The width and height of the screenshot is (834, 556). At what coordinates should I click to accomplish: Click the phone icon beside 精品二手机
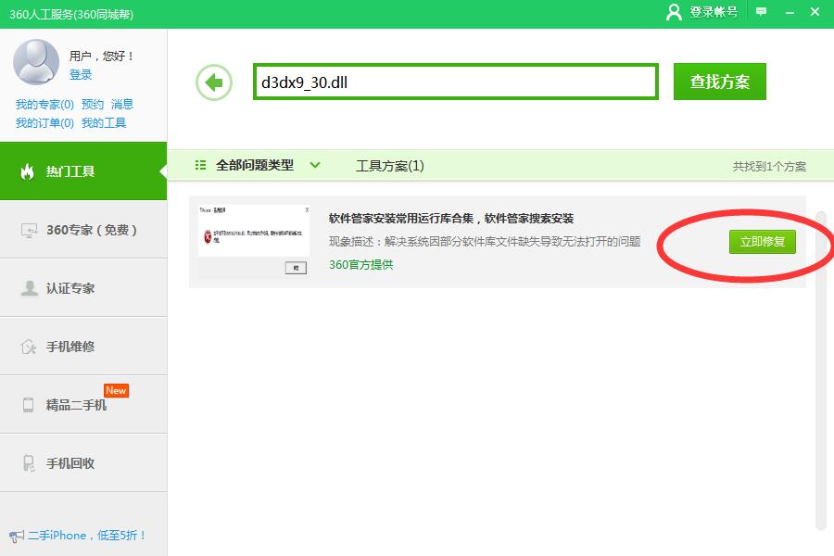pyautogui.click(x=28, y=405)
